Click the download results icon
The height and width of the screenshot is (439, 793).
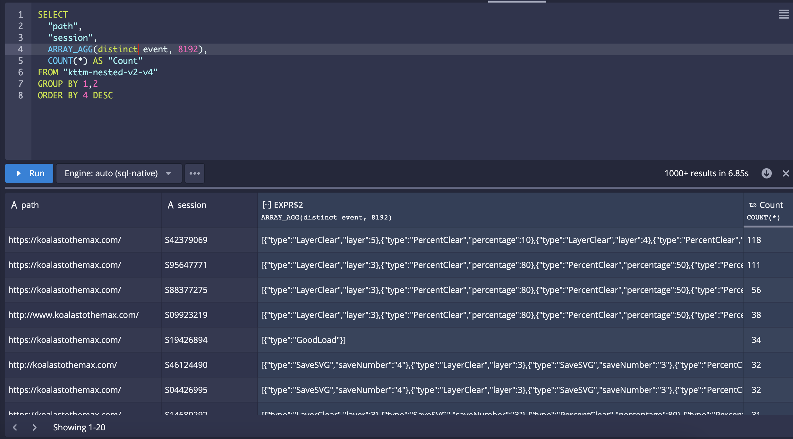click(x=766, y=173)
